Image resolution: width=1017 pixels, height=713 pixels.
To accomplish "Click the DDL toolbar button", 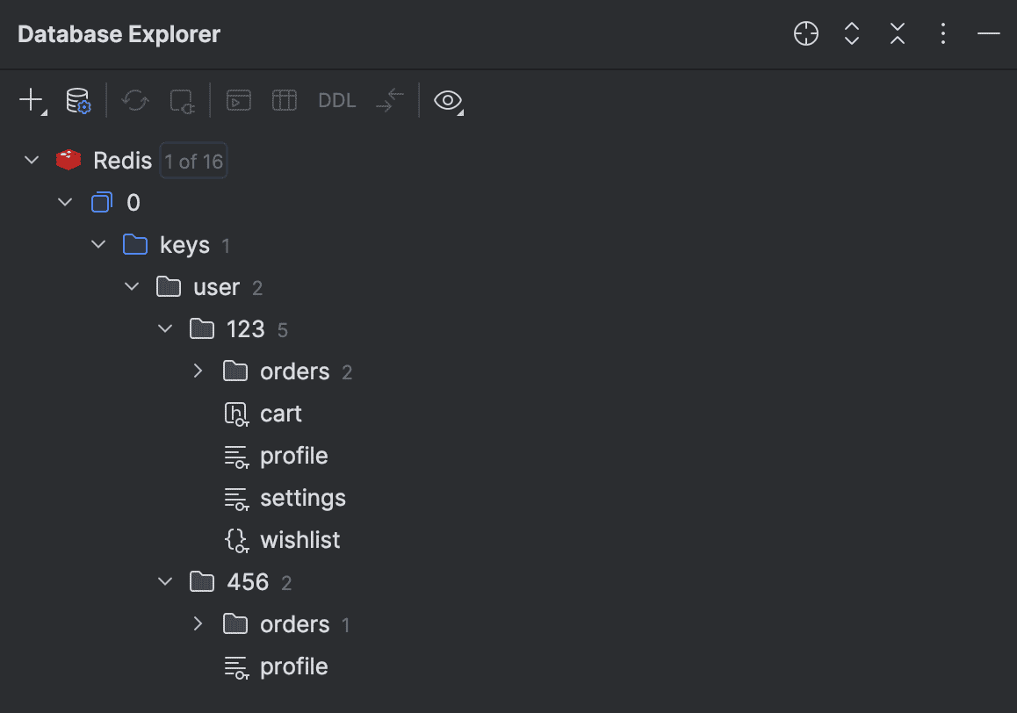I will click(x=337, y=100).
